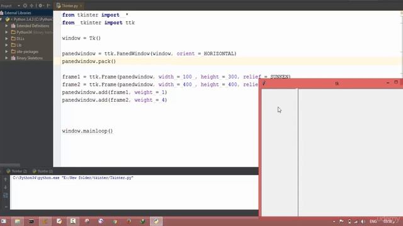The width and height of the screenshot is (403, 226).
Task: Click the python.exe command line in console
Action: pyautogui.click(x=73, y=178)
